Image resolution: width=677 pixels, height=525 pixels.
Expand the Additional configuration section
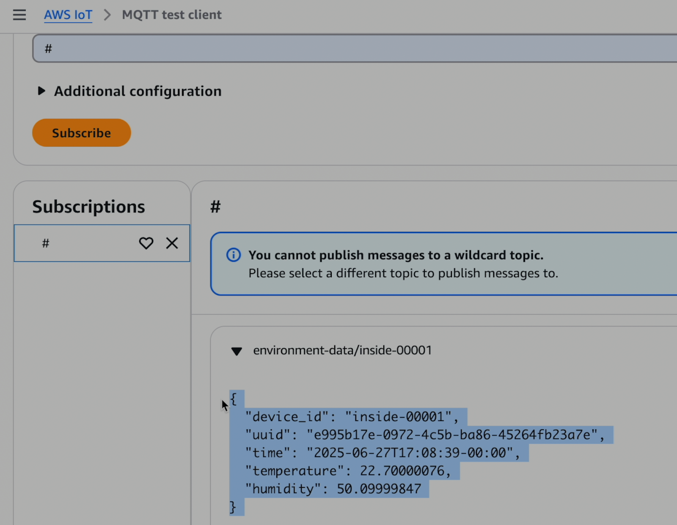tap(129, 91)
